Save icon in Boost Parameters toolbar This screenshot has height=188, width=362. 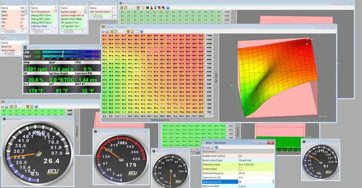click(208, 147)
